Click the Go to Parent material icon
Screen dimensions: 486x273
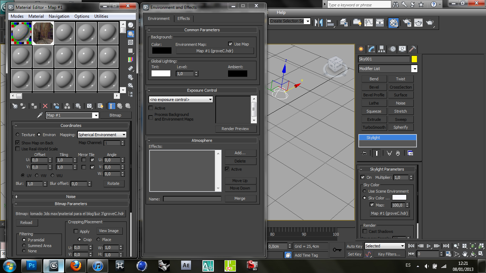click(120, 106)
